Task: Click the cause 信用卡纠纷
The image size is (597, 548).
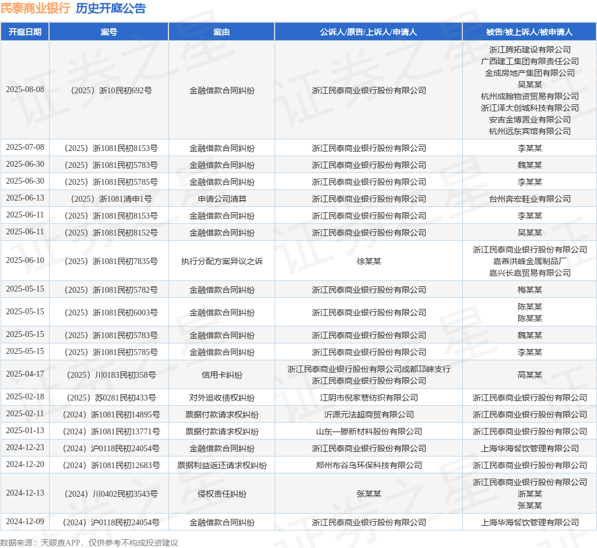Action: 222,375
